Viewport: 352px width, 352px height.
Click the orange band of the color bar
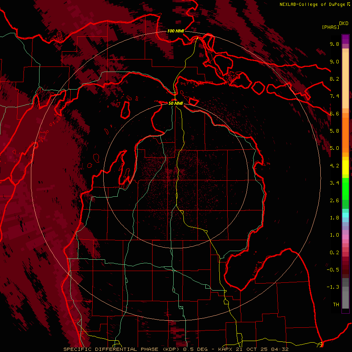[345, 135]
